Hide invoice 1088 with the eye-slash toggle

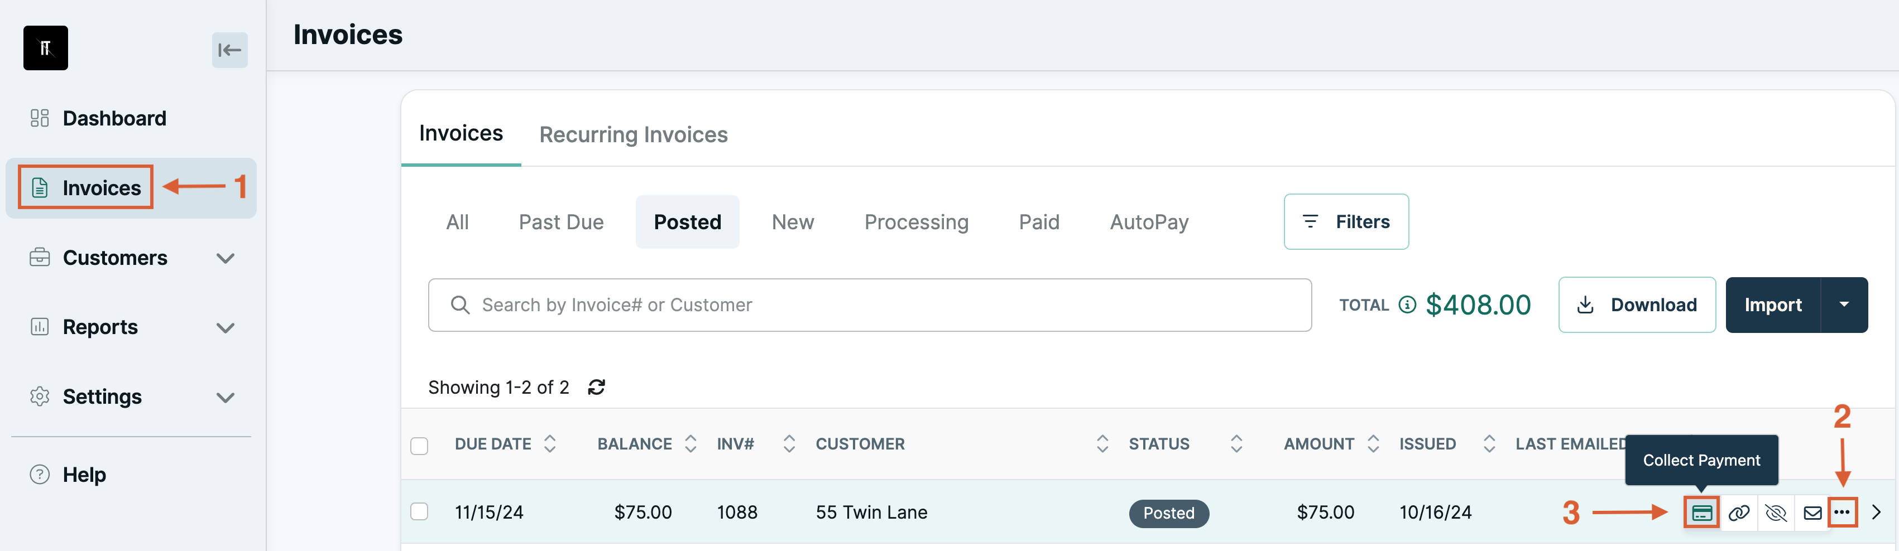[1776, 514]
